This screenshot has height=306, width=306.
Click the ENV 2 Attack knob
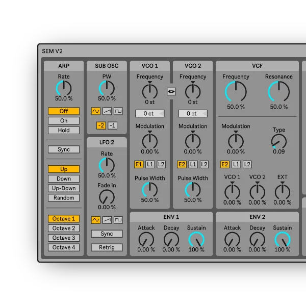(x=232, y=240)
